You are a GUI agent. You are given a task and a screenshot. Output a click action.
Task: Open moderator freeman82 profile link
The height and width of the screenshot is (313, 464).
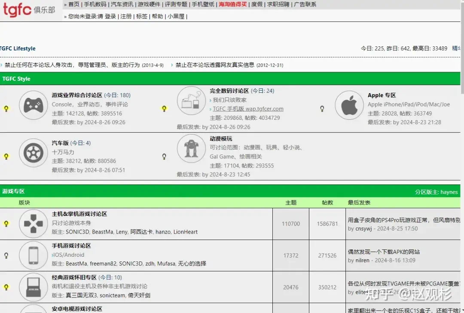point(103,263)
